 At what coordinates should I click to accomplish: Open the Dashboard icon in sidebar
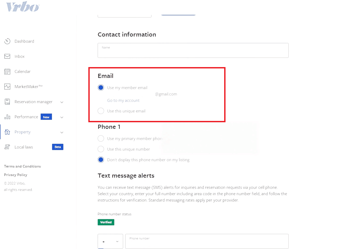pos(7,41)
